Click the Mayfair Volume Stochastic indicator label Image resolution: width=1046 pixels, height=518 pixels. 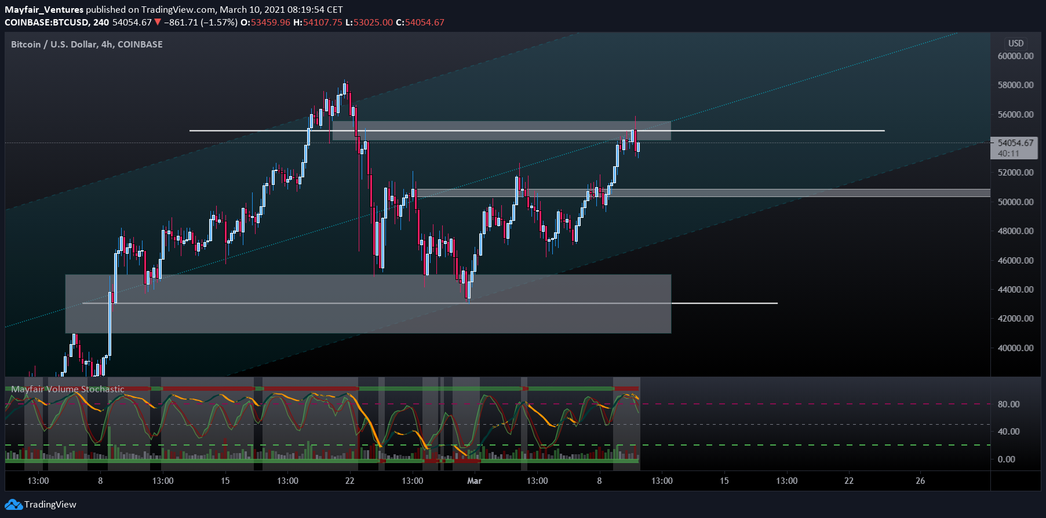pyautogui.click(x=68, y=389)
